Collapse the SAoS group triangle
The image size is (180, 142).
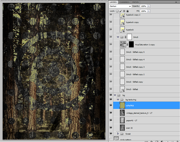click(x=118, y=37)
